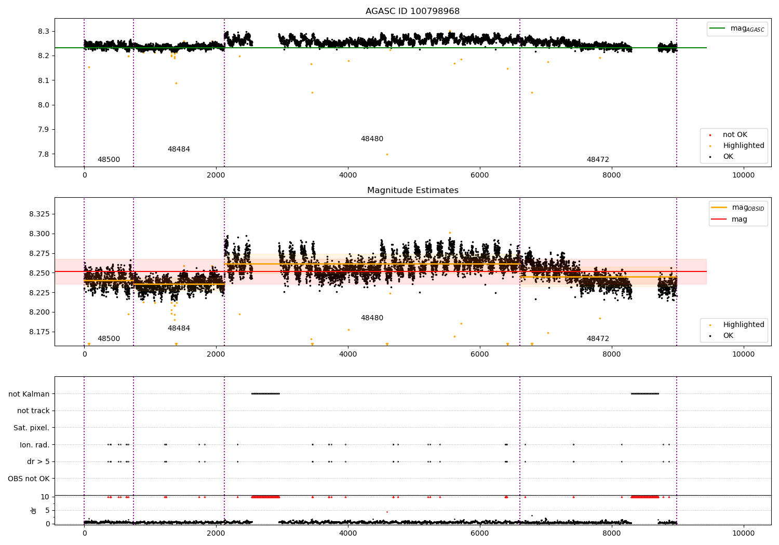
Task: Click the "not Kalman" axis label
Action: [29, 394]
